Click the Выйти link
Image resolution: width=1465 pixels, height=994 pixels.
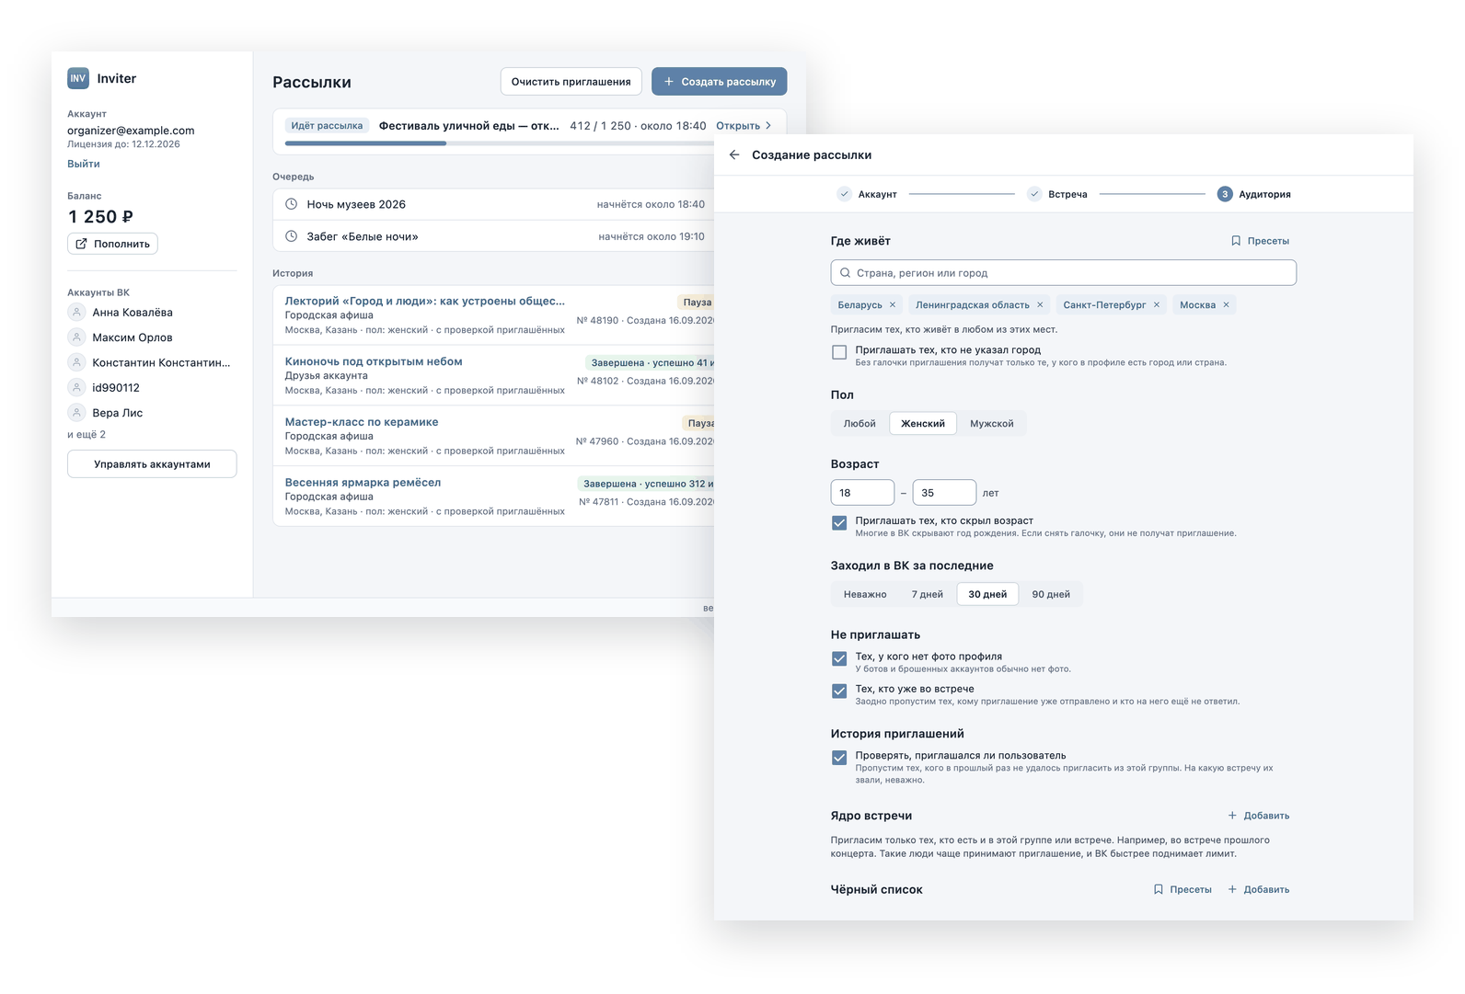pos(84,164)
